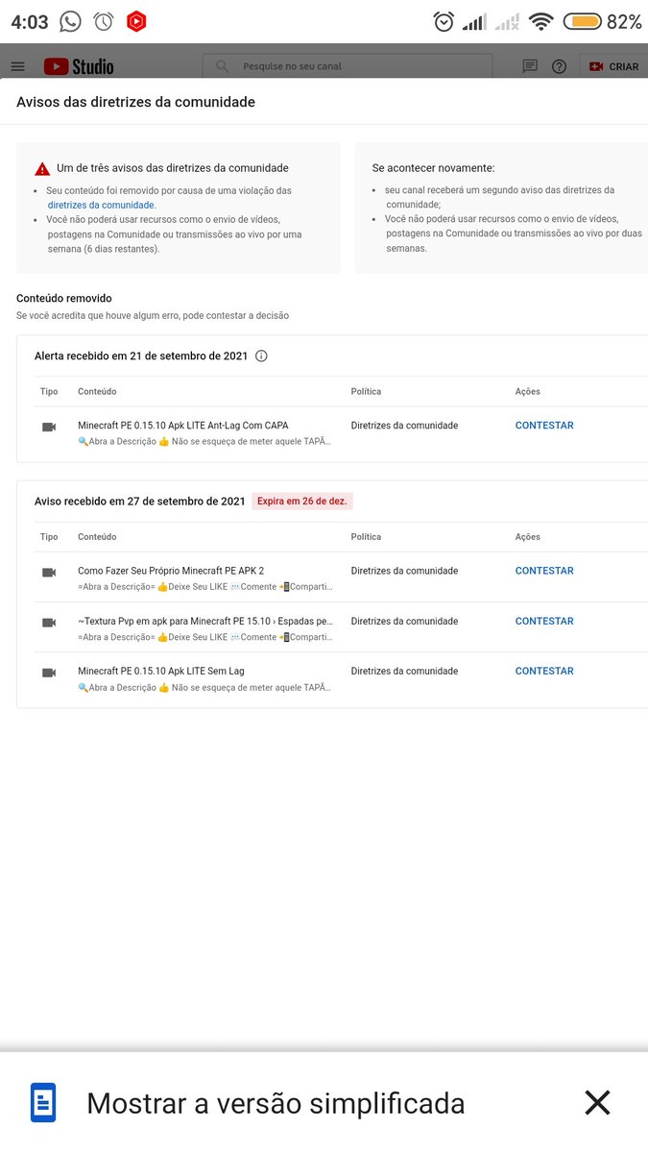Select the '~Textura Pvp em apk' video title
Viewport: 648px width, 1153px height.
(x=205, y=621)
